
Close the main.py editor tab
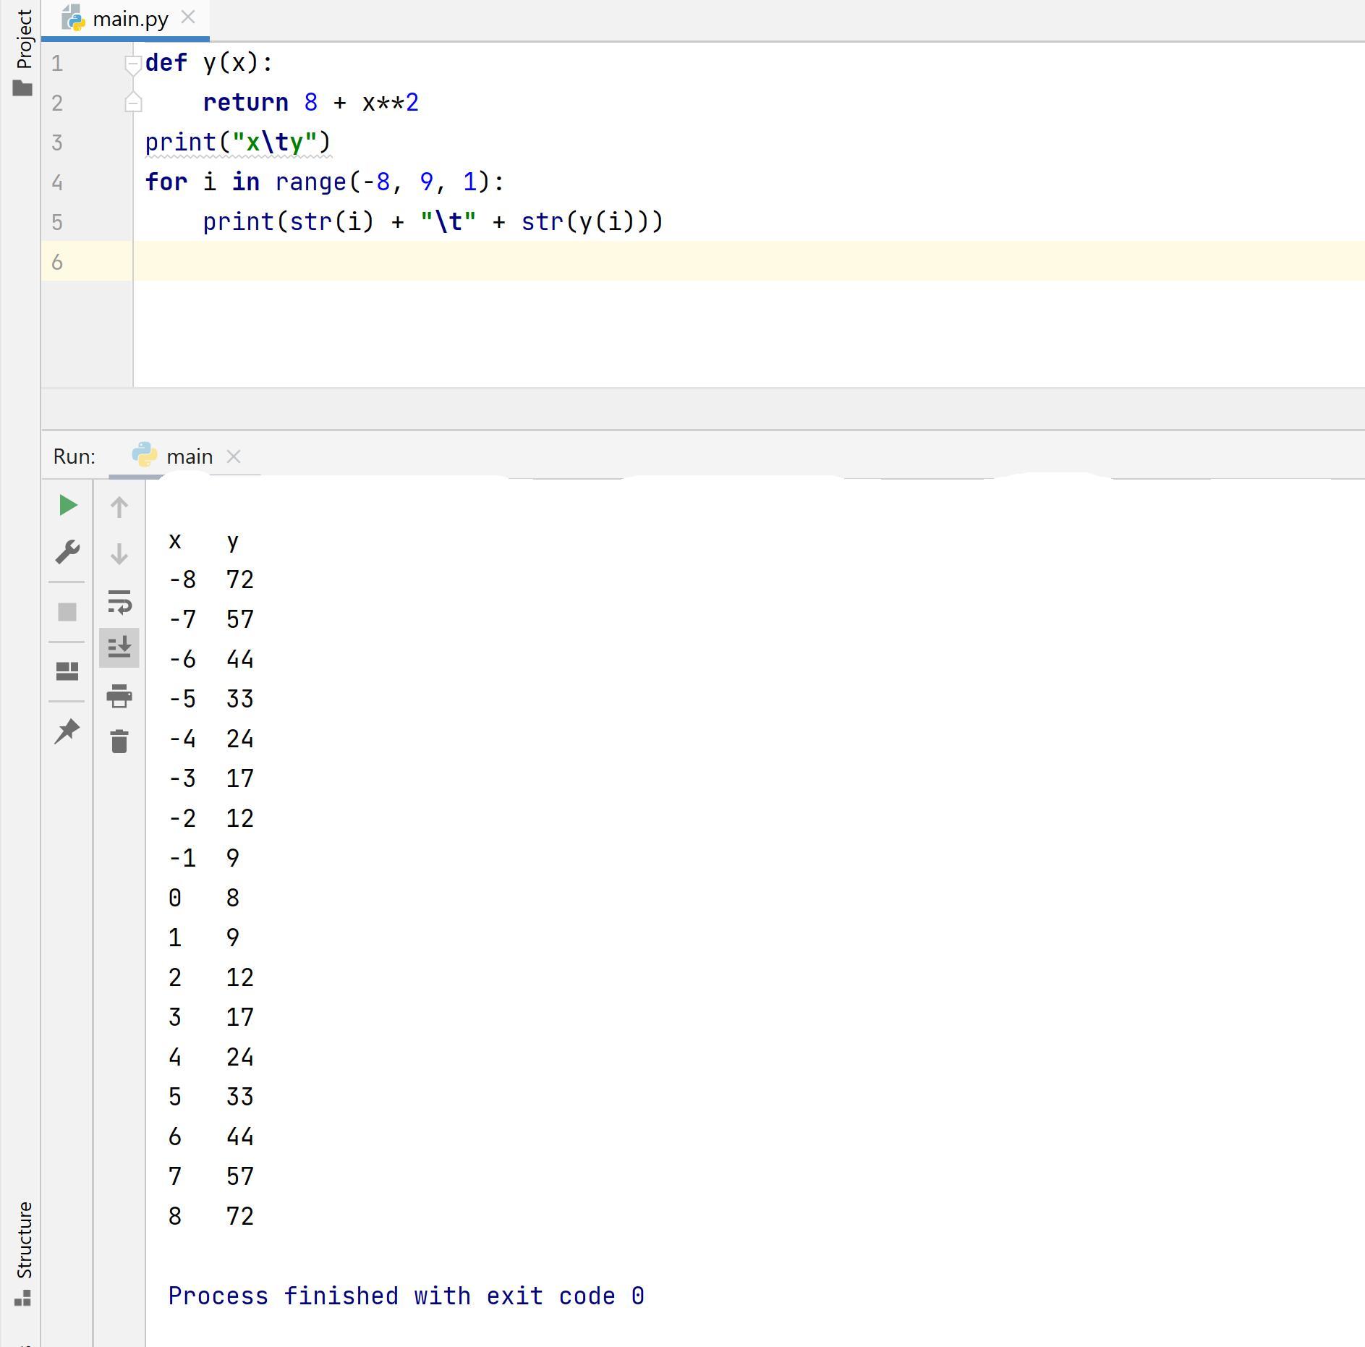coord(188,17)
